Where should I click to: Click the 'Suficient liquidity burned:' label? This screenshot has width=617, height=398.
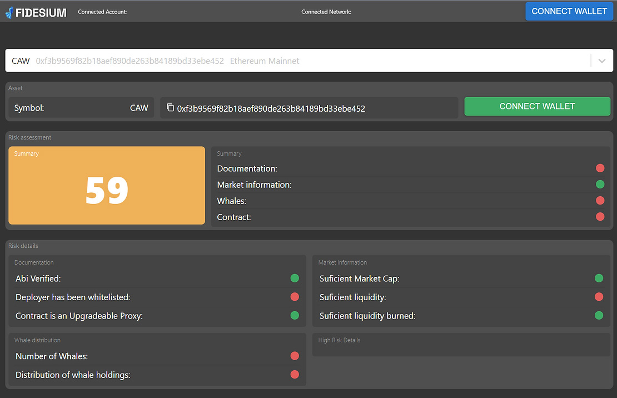click(367, 316)
